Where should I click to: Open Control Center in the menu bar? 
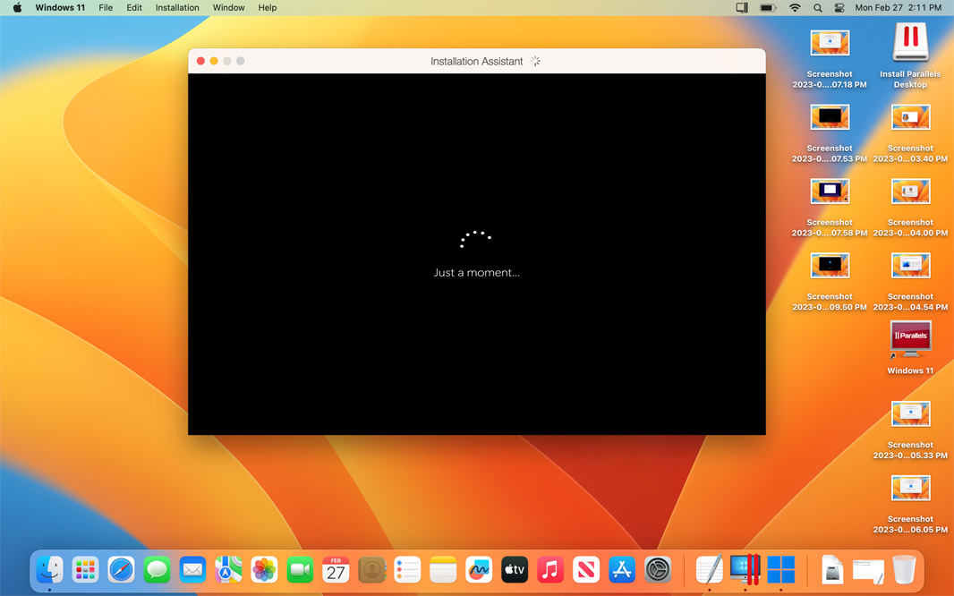[839, 8]
